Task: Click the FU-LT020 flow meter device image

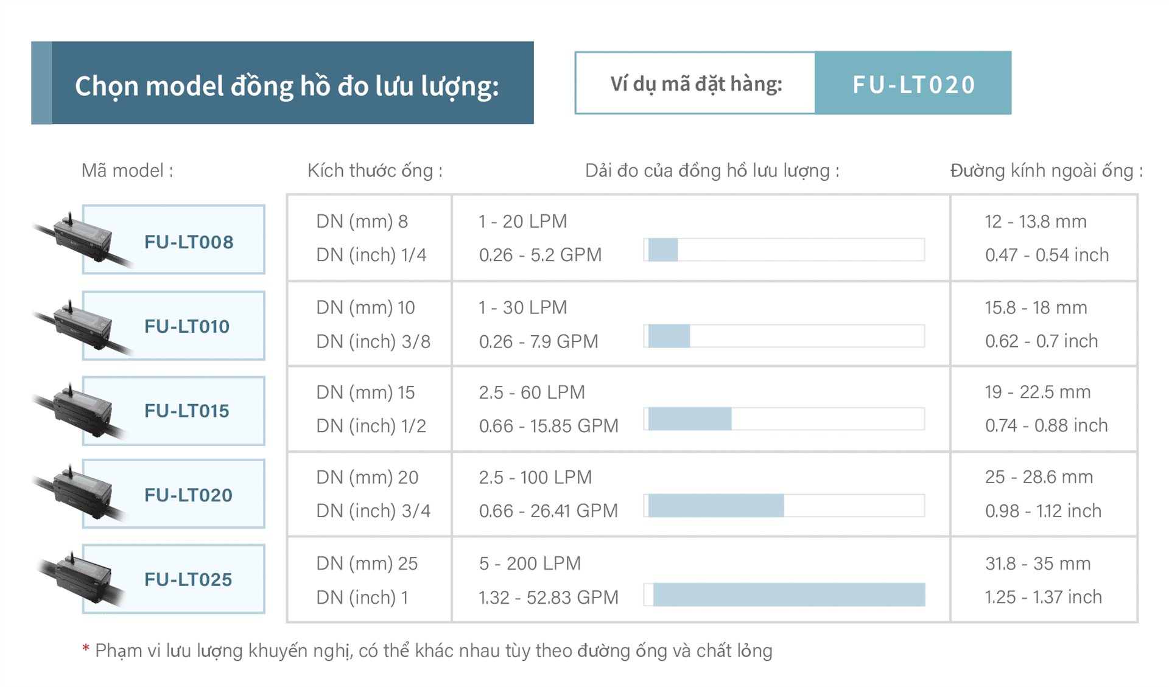Action: click(x=78, y=493)
